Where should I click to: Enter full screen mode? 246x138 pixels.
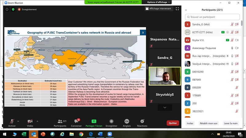(x=177, y=9)
